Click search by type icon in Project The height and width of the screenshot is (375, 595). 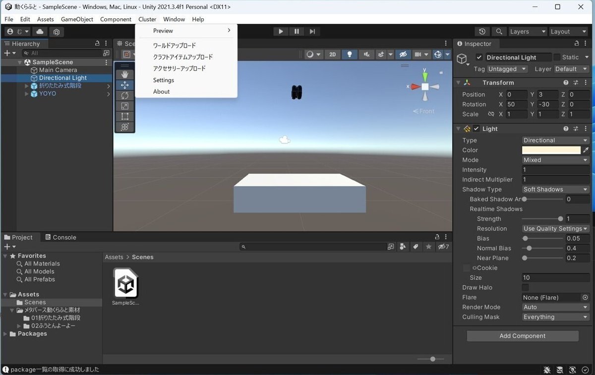click(x=403, y=247)
